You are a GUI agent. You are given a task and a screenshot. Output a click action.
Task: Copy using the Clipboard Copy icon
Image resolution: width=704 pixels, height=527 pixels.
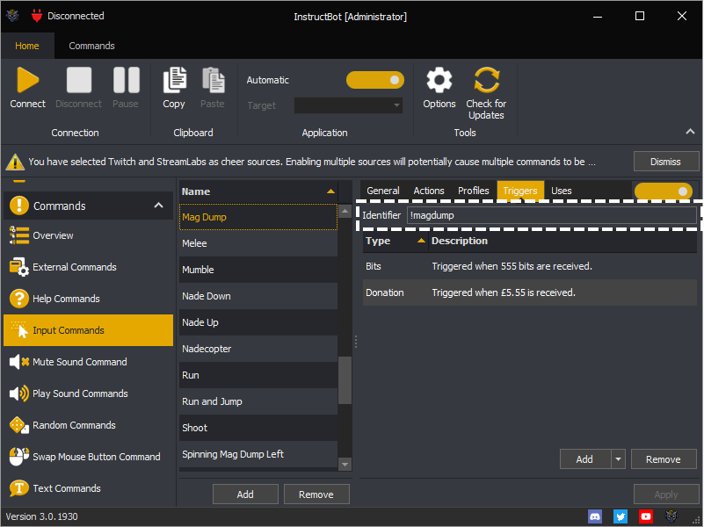(x=174, y=80)
